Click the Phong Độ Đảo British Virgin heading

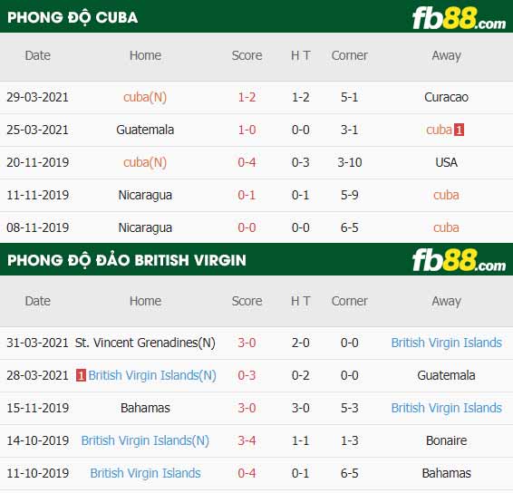[x=127, y=260]
